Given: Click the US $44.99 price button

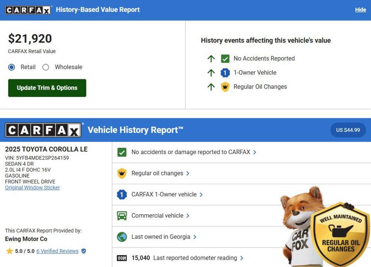Looking at the screenshot, I should click(x=348, y=130).
